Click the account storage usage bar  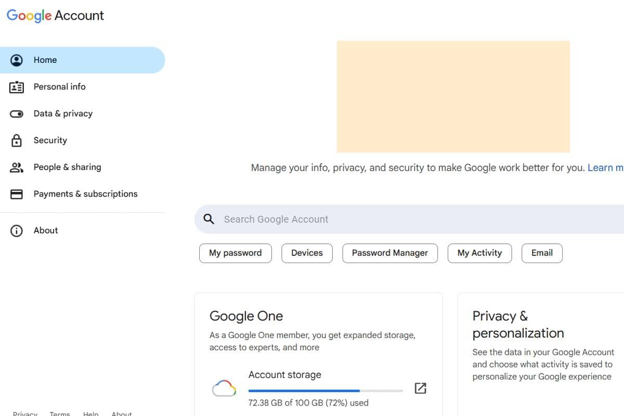[326, 391]
